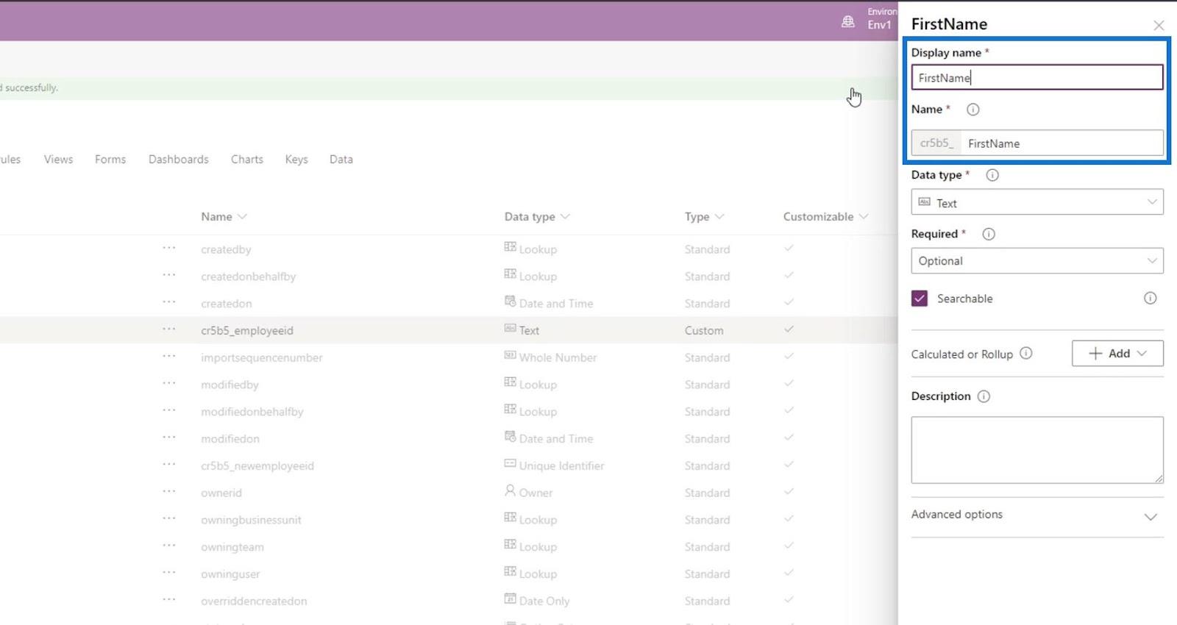Screen dimensions: 1177x625
Task: Click Add for Calculated or Rollup
Action: tap(1117, 353)
